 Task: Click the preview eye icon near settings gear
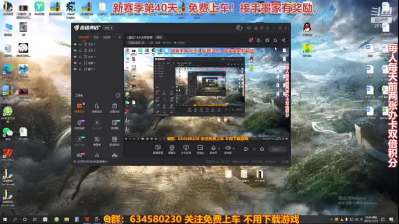pyautogui.click(x=254, y=149)
